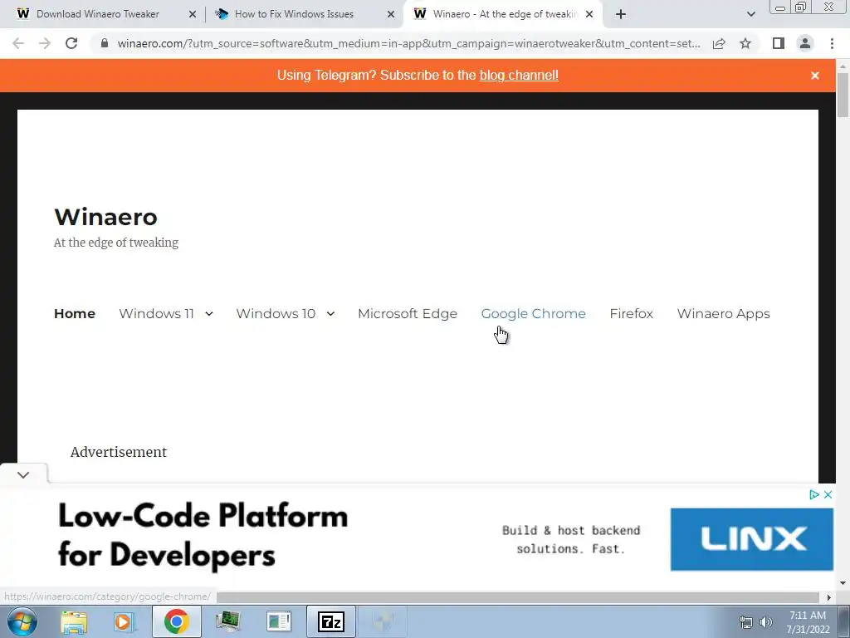The image size is (850, 638).
Task: Click the vertical scrollbar down arrow
Action: (843, 583)
